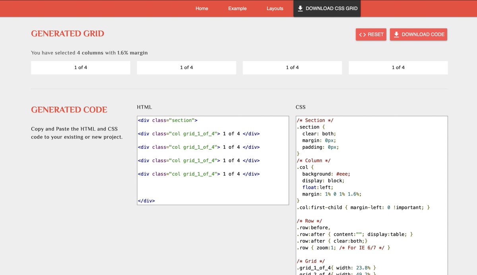Click the 'You have selected 4 columns' text
The height and width of the screenshot is (275, 477).
coord(89,53)
